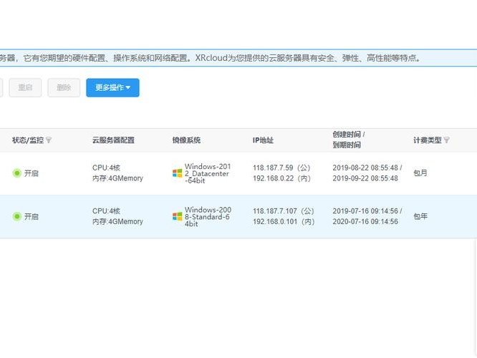This screenshot has width=477, height=358.
Task: Click the green status dot of the 118.187.7.59 row
Action: [x=16, y=173]
